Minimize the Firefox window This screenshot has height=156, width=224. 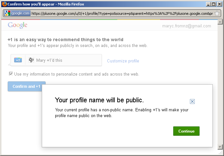tap(208, 4)
